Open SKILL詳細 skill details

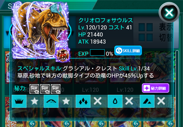[128, 51]
